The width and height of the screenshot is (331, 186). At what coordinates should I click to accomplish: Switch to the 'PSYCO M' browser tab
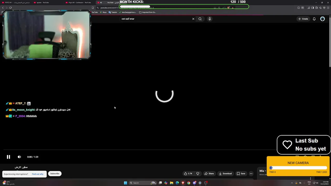16,3
